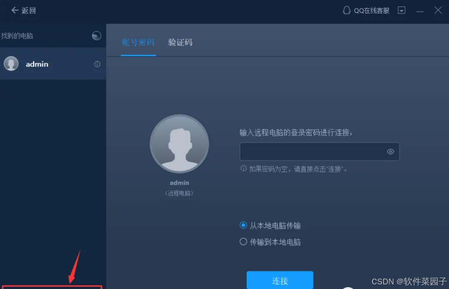The image size is (449, 289).
Task: Select the admin computer in the sidebar
Action: [53, 64]
